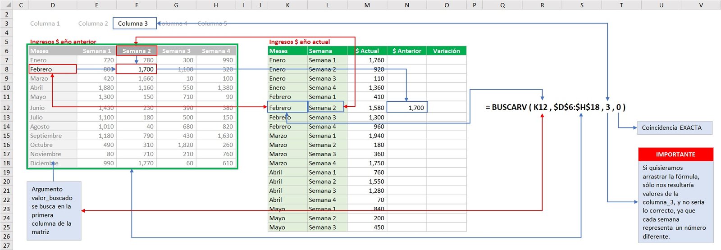Click the blue-outlined Semana 2 cell in row 12
This screenshot has height=250, width=721.
325,108
